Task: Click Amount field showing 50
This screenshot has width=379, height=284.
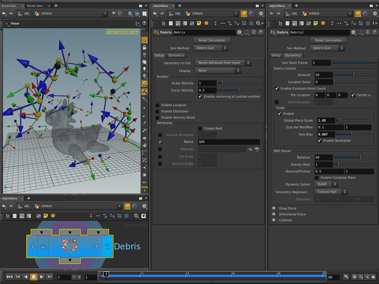Action: pos(324,75)
